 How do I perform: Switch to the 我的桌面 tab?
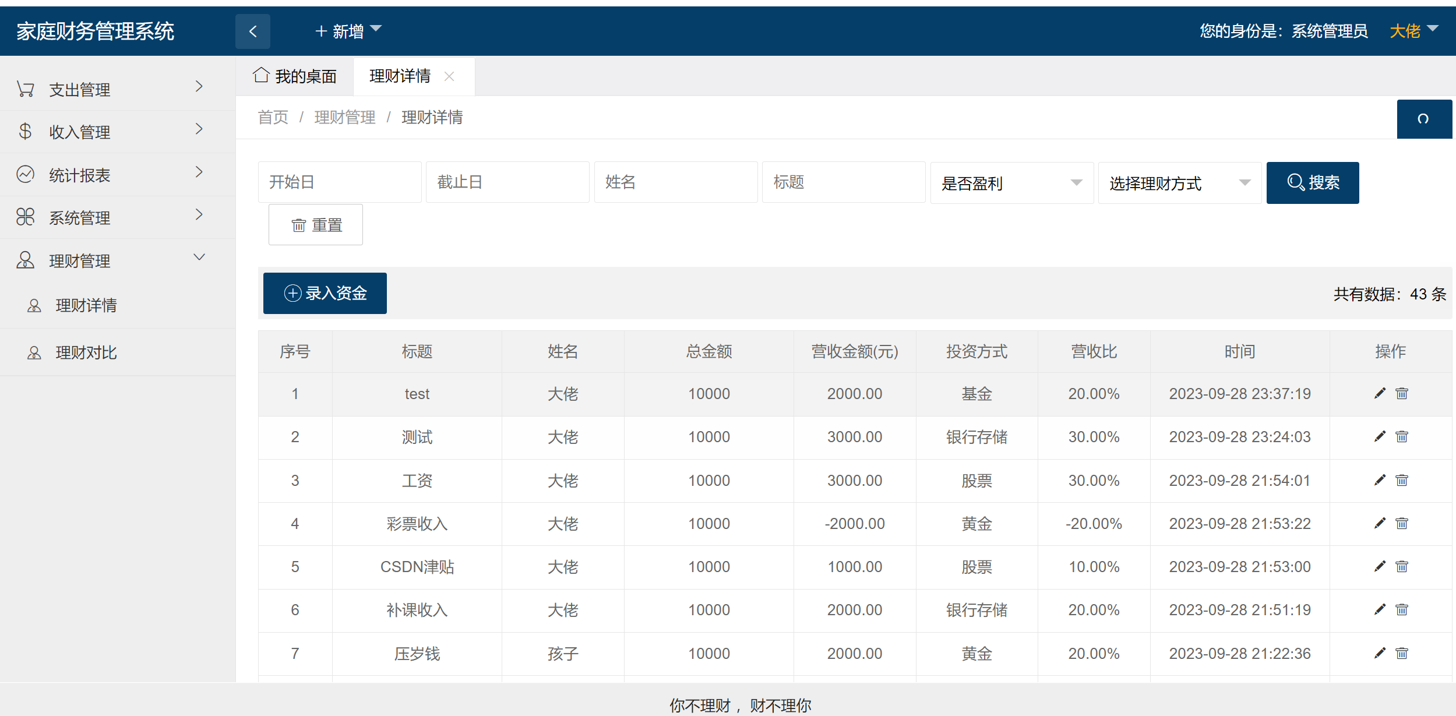tap(295, 76)
